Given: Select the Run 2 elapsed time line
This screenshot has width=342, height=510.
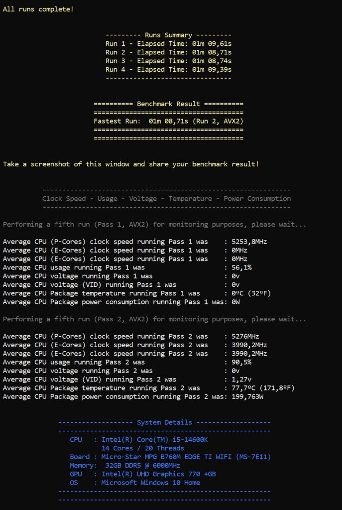Looking at the screenshot, I should pos(168,52).
